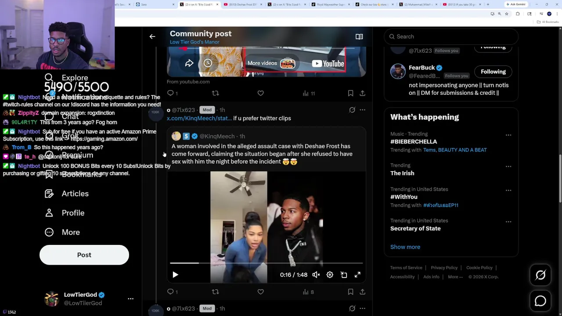Open the Secretary of State trend
This screenshot has width=562, height=316.
point(415,229)
